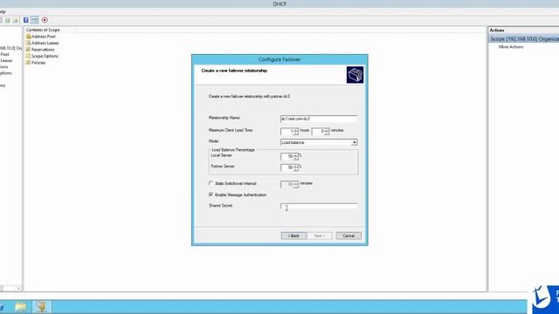Click the Actions pane title
This screenshot has height=314, width=559.
pyautogui.click(x=497, y=31)
